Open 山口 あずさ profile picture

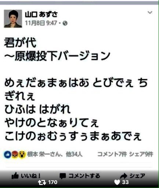13,19
